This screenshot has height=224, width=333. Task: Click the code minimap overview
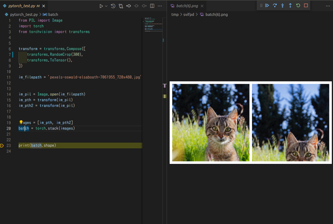pos(153,25)
